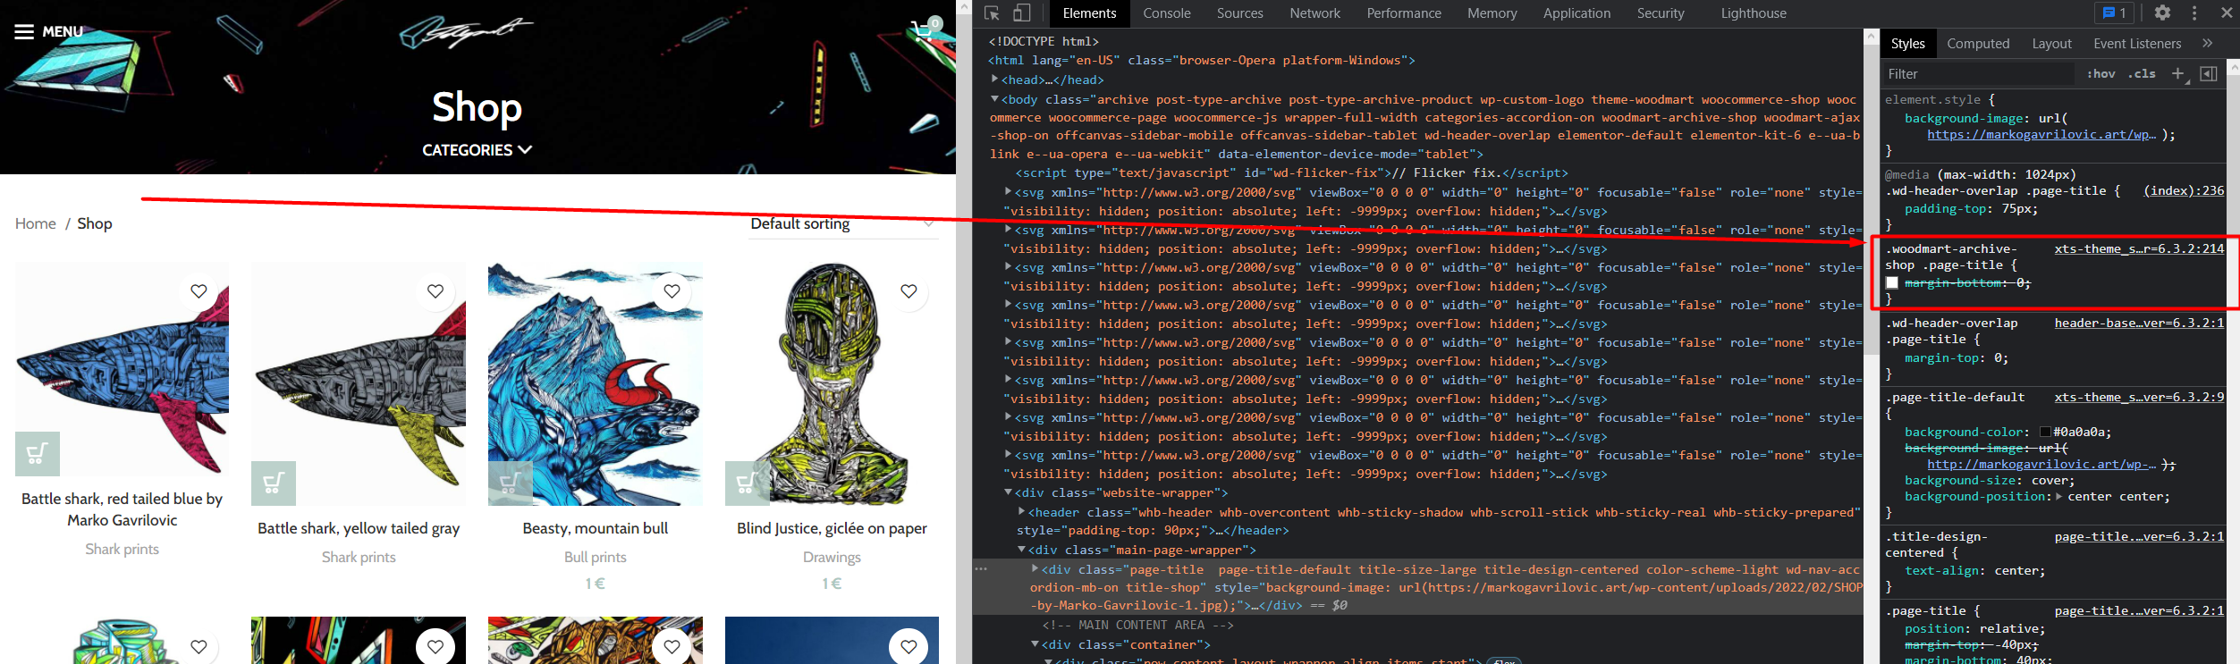The image size is (2240, 664).
Task: Collapse the container div node
Action: 1035,644
